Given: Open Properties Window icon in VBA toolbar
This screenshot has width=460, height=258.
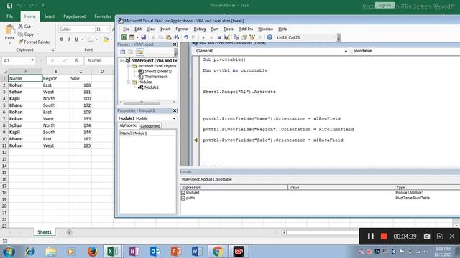Looking at the screenshot, I should tap(244, 37).
